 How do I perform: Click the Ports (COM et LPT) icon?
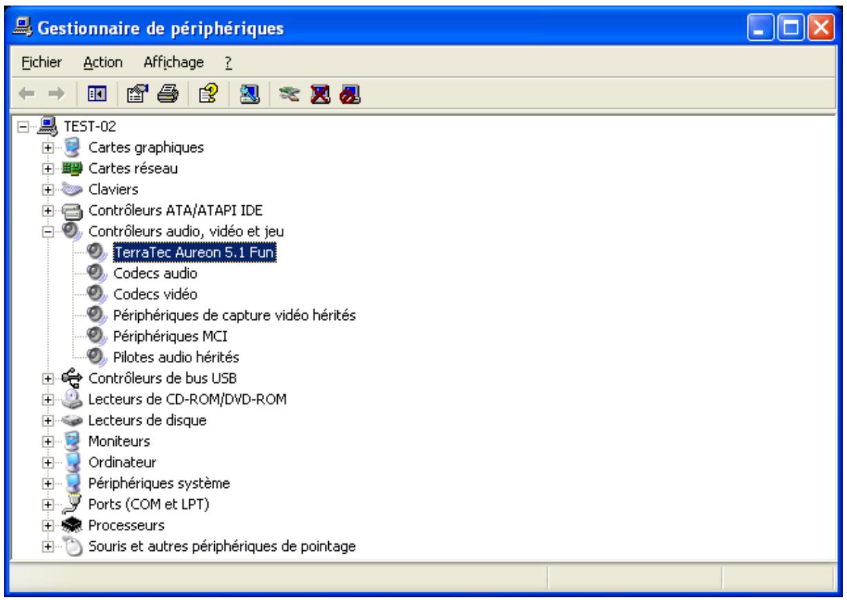[x=73, y=505]
